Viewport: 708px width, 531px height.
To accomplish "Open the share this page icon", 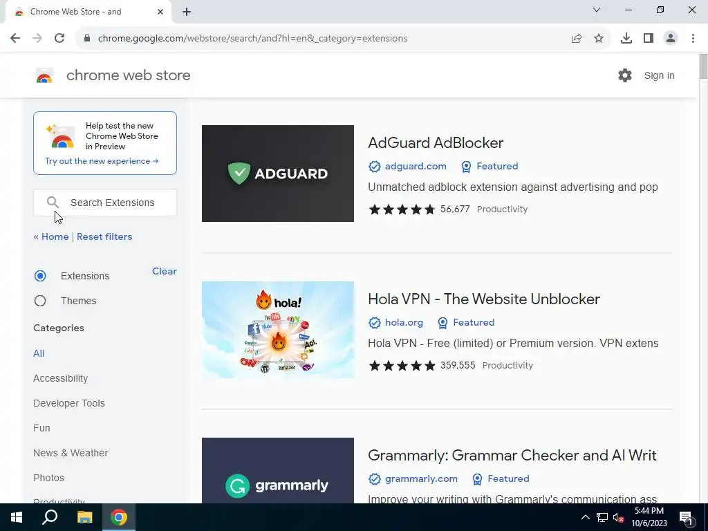I will click(576, 39).
